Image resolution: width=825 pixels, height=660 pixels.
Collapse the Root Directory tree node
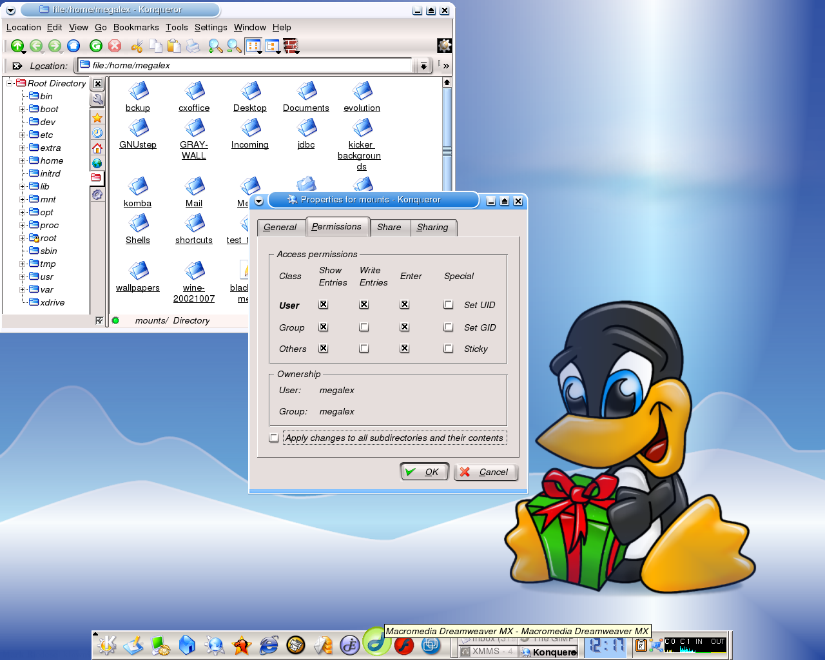click(10, 83)
